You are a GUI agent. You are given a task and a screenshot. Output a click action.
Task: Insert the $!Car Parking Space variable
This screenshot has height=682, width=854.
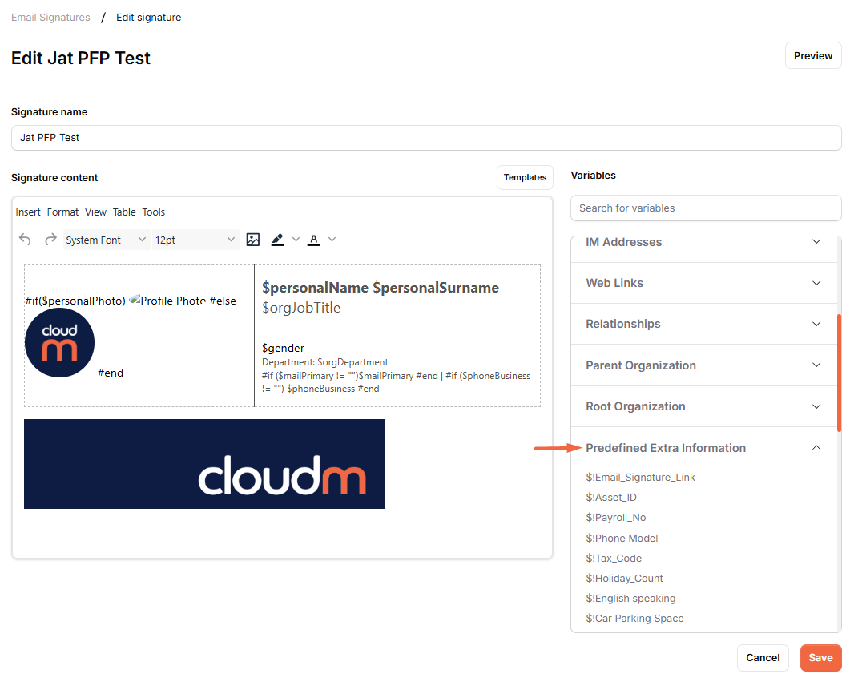[x=634, y=619]
